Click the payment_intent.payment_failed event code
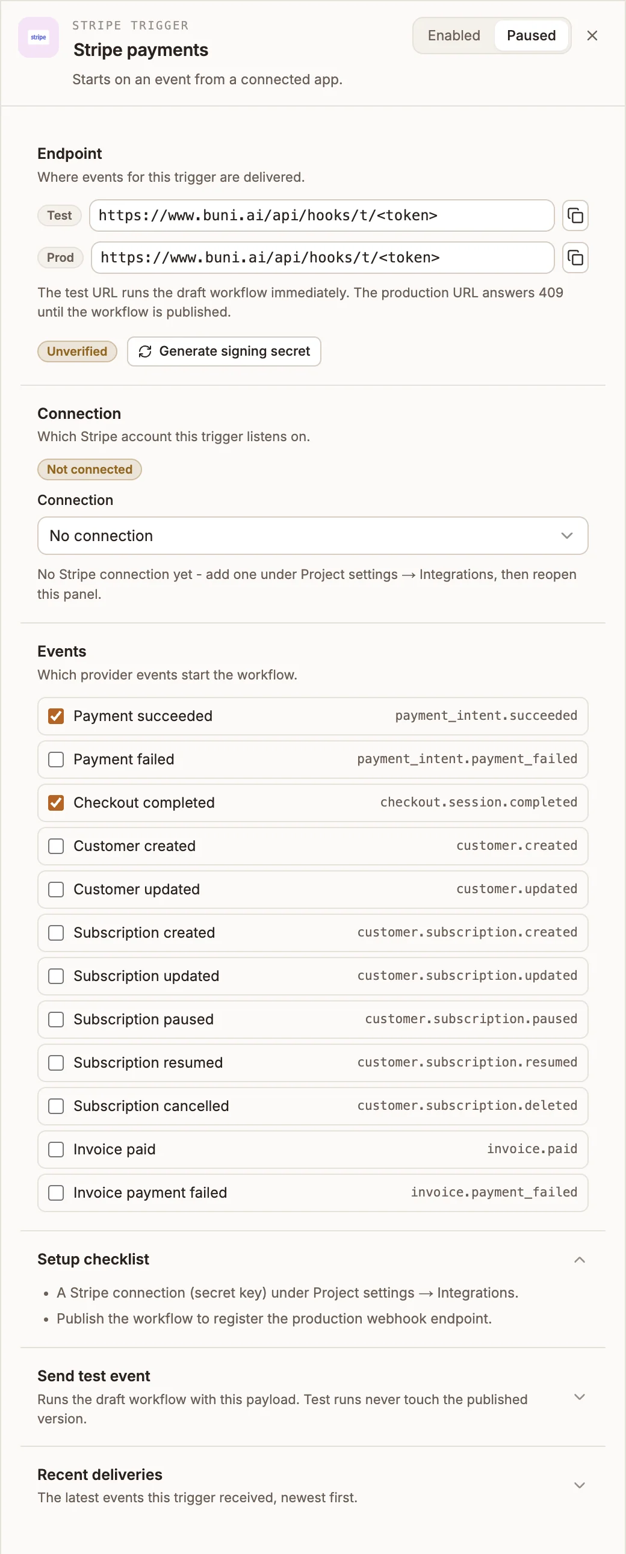 467,759
